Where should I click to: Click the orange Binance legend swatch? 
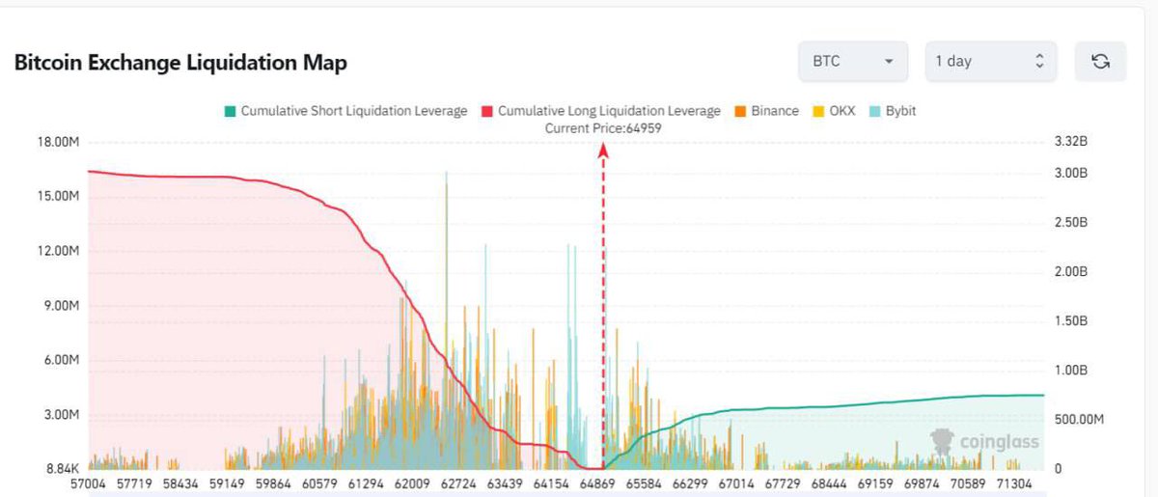(740, 111)
